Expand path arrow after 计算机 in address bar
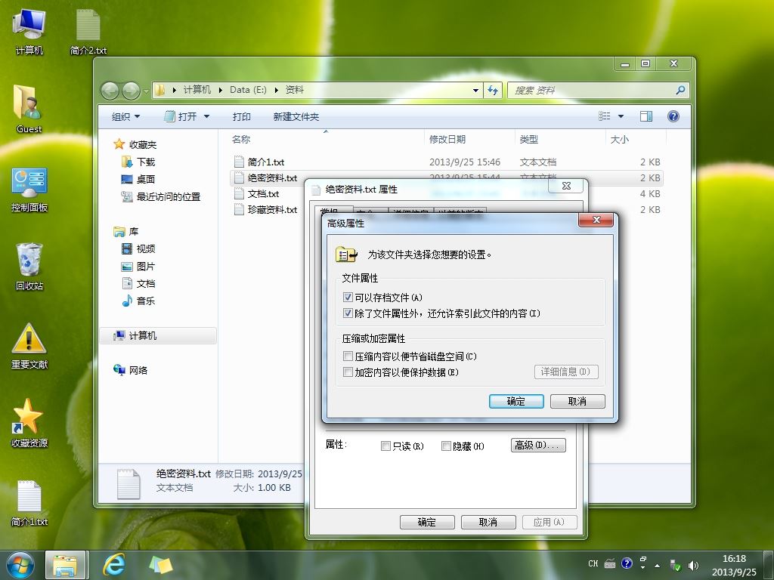 220,91
